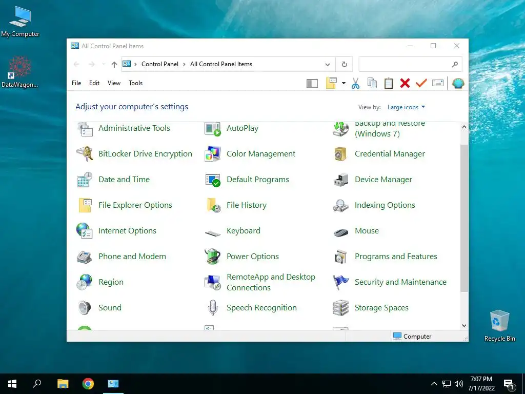
Task: Click the orange checkmark Properties icon
Action: [x=421, y=83]
